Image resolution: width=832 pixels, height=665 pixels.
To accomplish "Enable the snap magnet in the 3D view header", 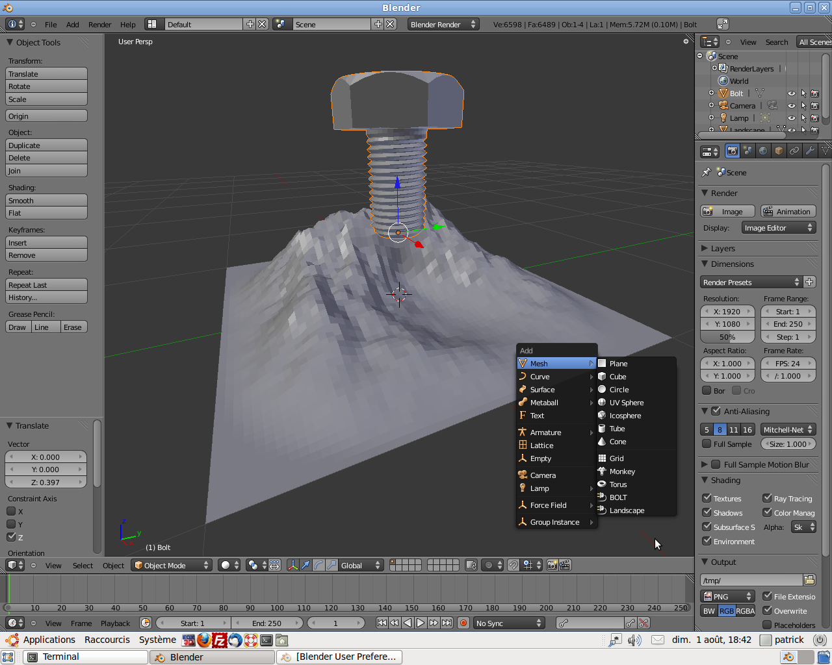I will tap(513, 565).
